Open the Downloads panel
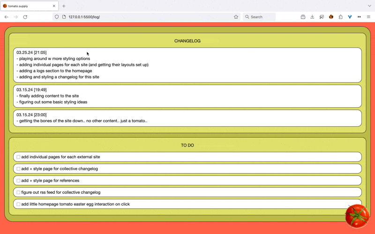 pos(312,17)
